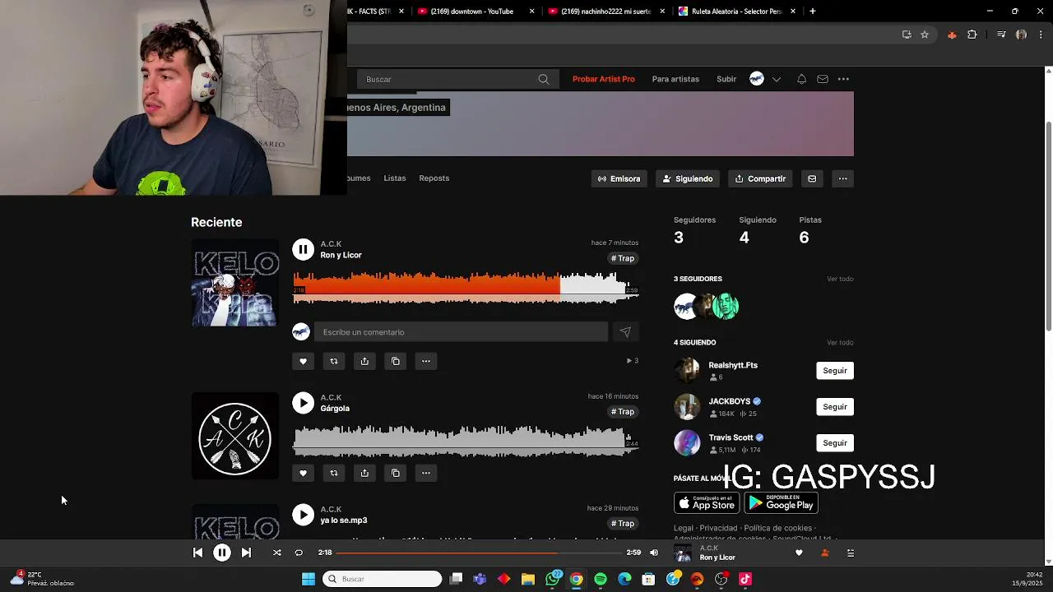Open the Trap tag on Ron y Licor
Screen dimensions: 1053x592
[x=623, y=258]
